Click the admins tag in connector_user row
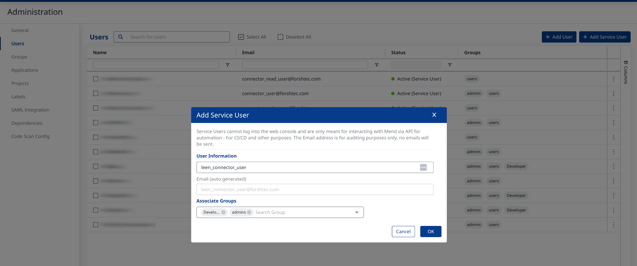The image size is (637, 266). click(x=474, y=93)
